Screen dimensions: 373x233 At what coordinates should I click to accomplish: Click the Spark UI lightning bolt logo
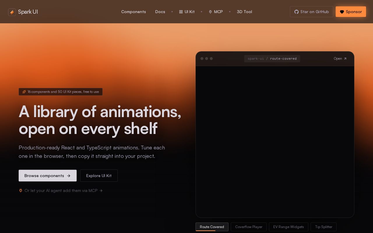pyautogui.click(x=12, y=12)
